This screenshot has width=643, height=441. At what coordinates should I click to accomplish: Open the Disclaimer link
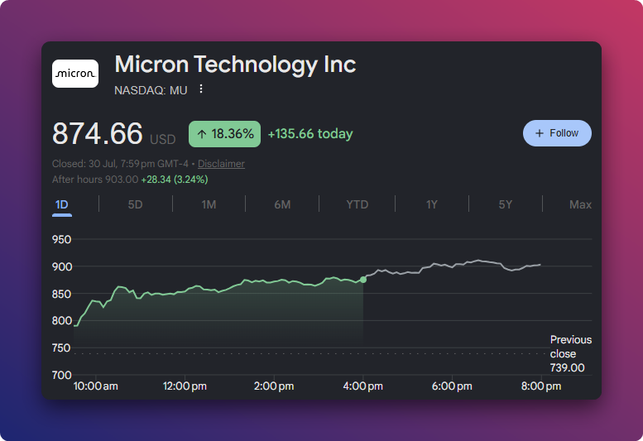221,164
